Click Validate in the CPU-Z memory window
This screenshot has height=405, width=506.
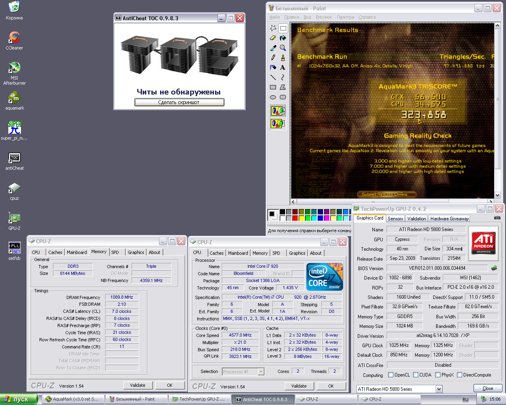point(138,385)
